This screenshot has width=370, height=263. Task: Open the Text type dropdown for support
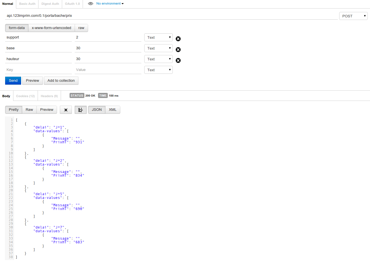158,37
